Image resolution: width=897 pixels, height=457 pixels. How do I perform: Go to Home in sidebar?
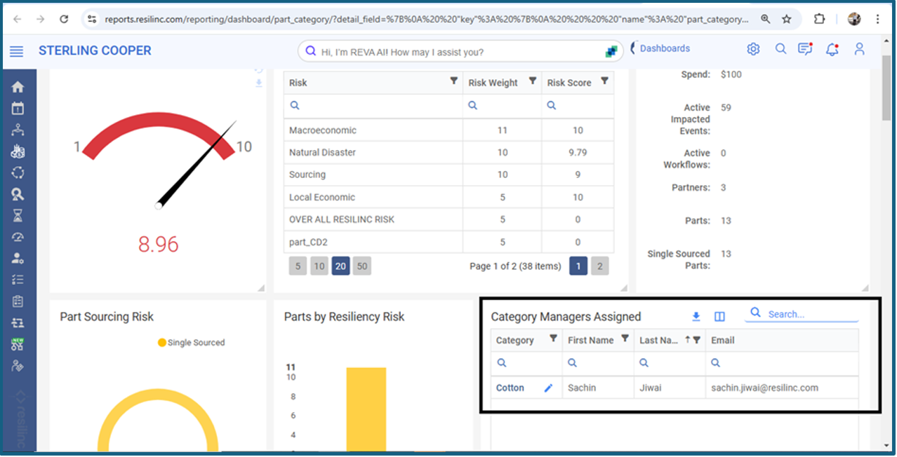pyautogui.click(x=18, y=87)
